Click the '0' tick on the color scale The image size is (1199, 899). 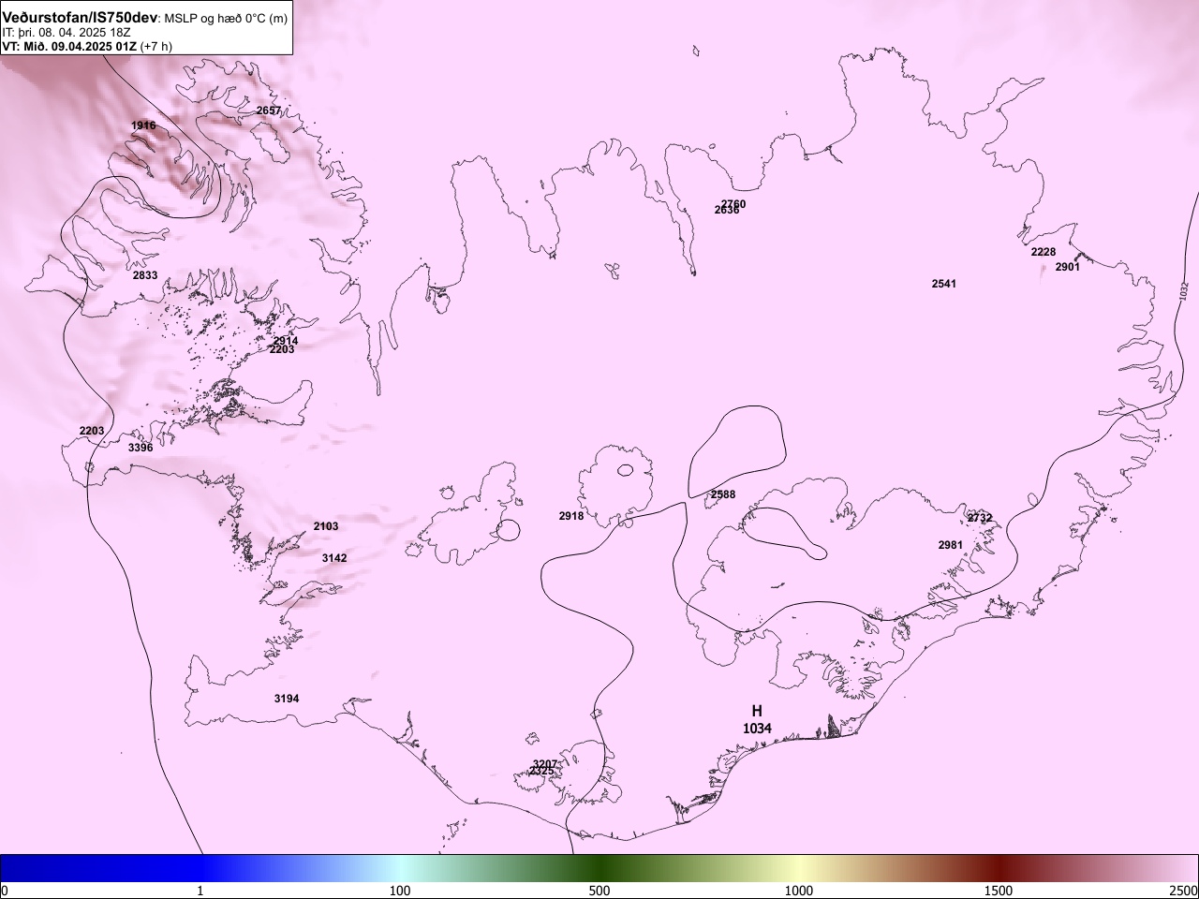(x=5, y=890)
